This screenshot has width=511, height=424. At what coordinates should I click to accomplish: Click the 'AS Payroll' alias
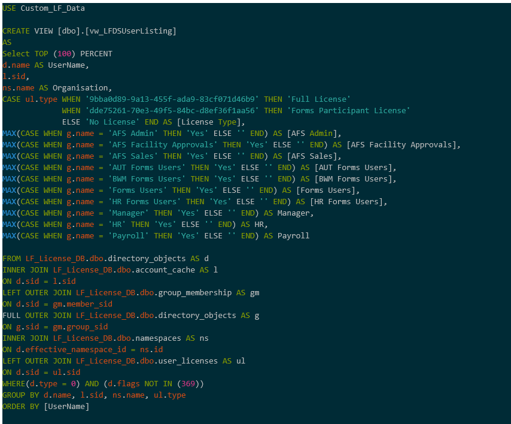coord(287,236)
